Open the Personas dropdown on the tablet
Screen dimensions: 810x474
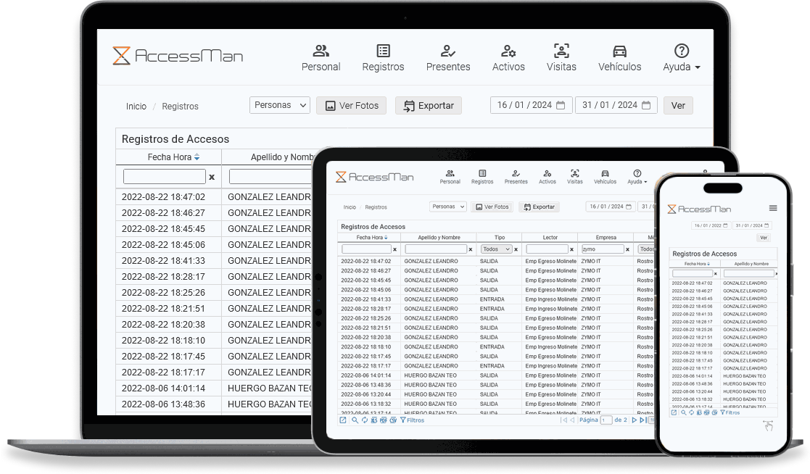(x=448, y=207)
